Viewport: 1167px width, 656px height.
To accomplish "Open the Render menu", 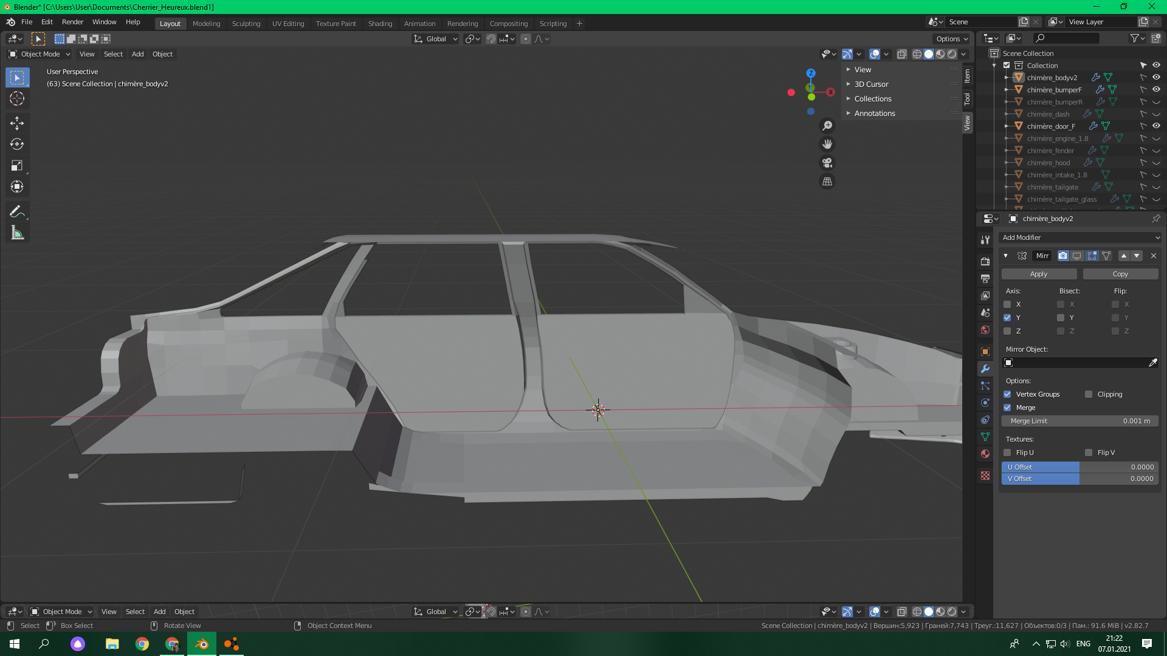I will click(72, 22).
